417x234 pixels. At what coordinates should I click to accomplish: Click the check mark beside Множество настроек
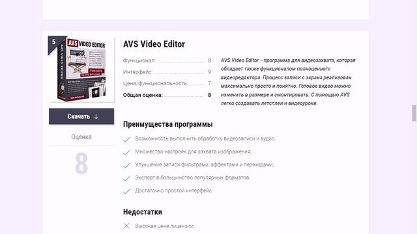point(126,152)
